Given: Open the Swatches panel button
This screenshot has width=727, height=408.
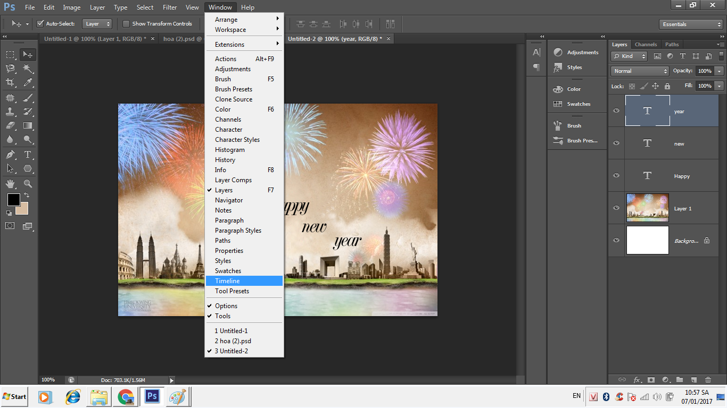Looking at the screenshot, I should [x=577, y=104].
